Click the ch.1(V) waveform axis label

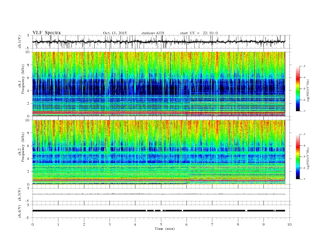tap(20, 42)
